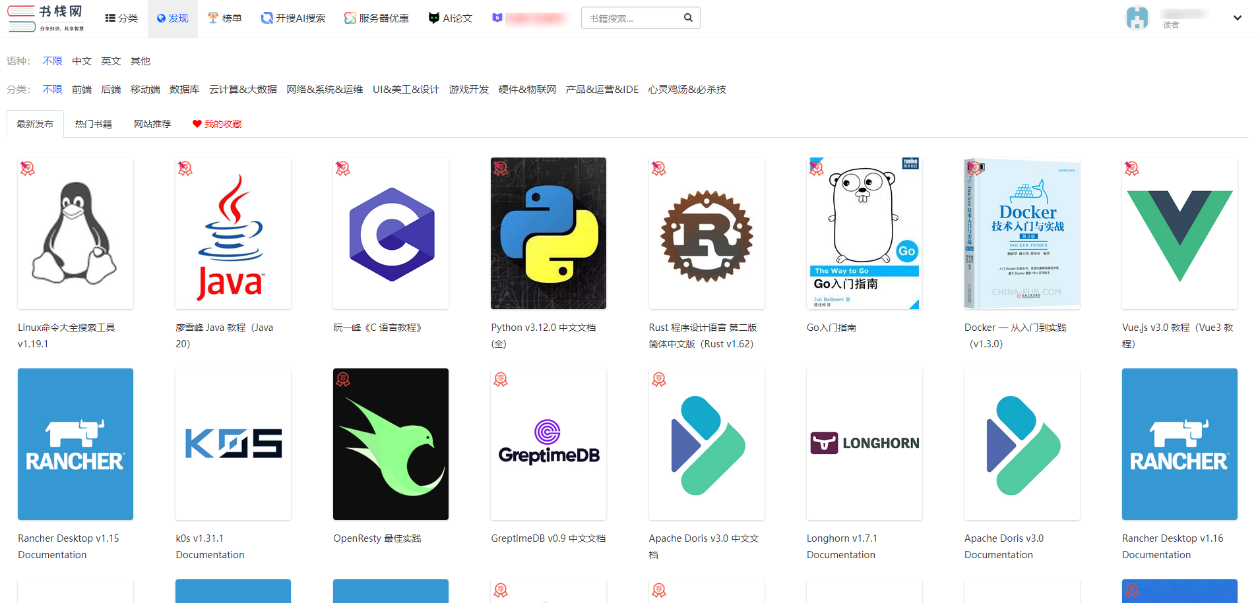The height and width of the screenshot is (603, 1258).
Task: Open the Apache Doris 中文文档 cover
Action: point(707,444)
